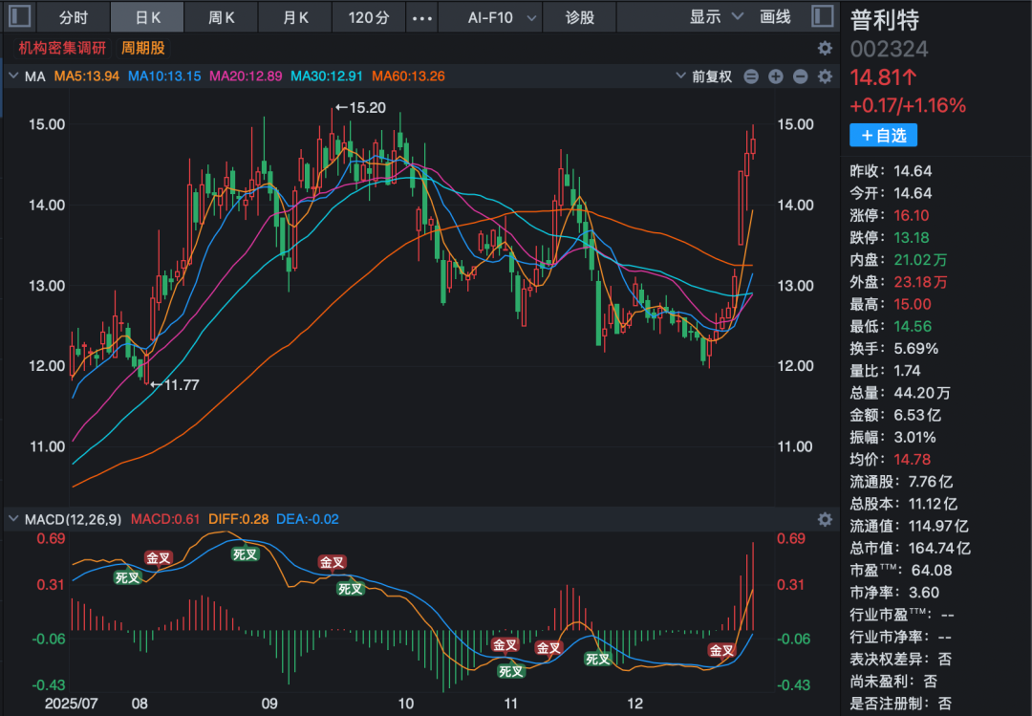
Task: Open the 120分 timeframe tab
Action: pos(368,17)
